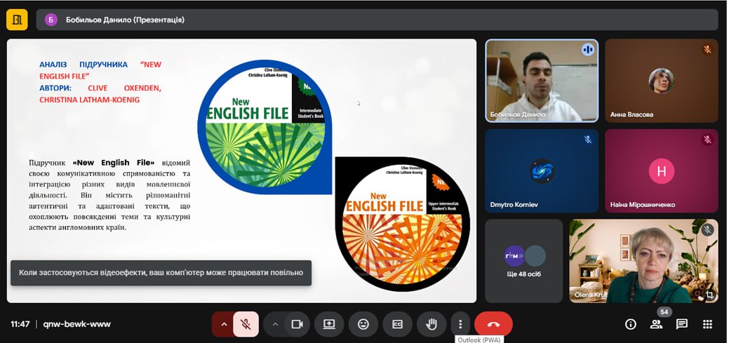Open meeting details info icon
The height and width of the screenshot is (343, 729).
pyautogui.click(x=630, y=324)
